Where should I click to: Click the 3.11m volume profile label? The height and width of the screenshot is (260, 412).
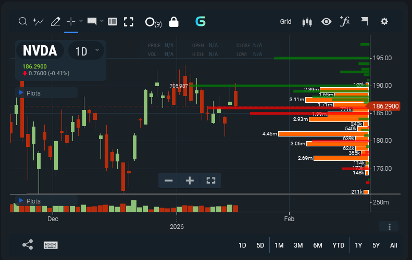(x=297, y=100)
